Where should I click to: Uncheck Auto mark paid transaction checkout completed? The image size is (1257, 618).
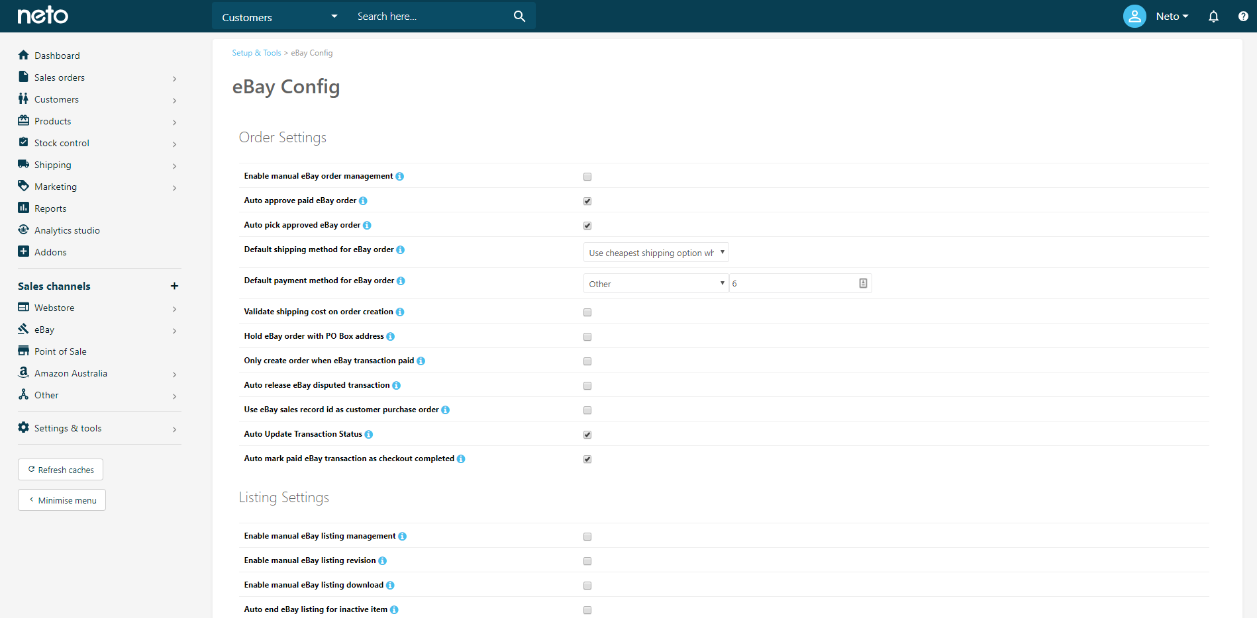[x=587, y=459]
